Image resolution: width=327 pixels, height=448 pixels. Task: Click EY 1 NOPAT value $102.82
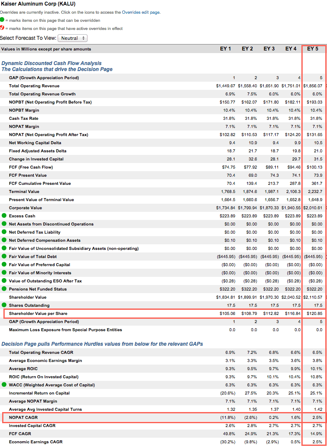pos(228,135)
